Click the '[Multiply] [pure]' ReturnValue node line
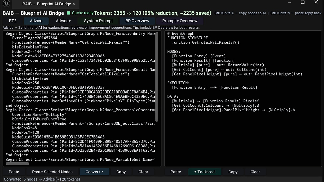 pos(218,65)
